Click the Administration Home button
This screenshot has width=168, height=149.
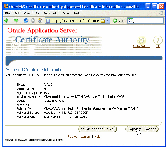coord(97,129)
